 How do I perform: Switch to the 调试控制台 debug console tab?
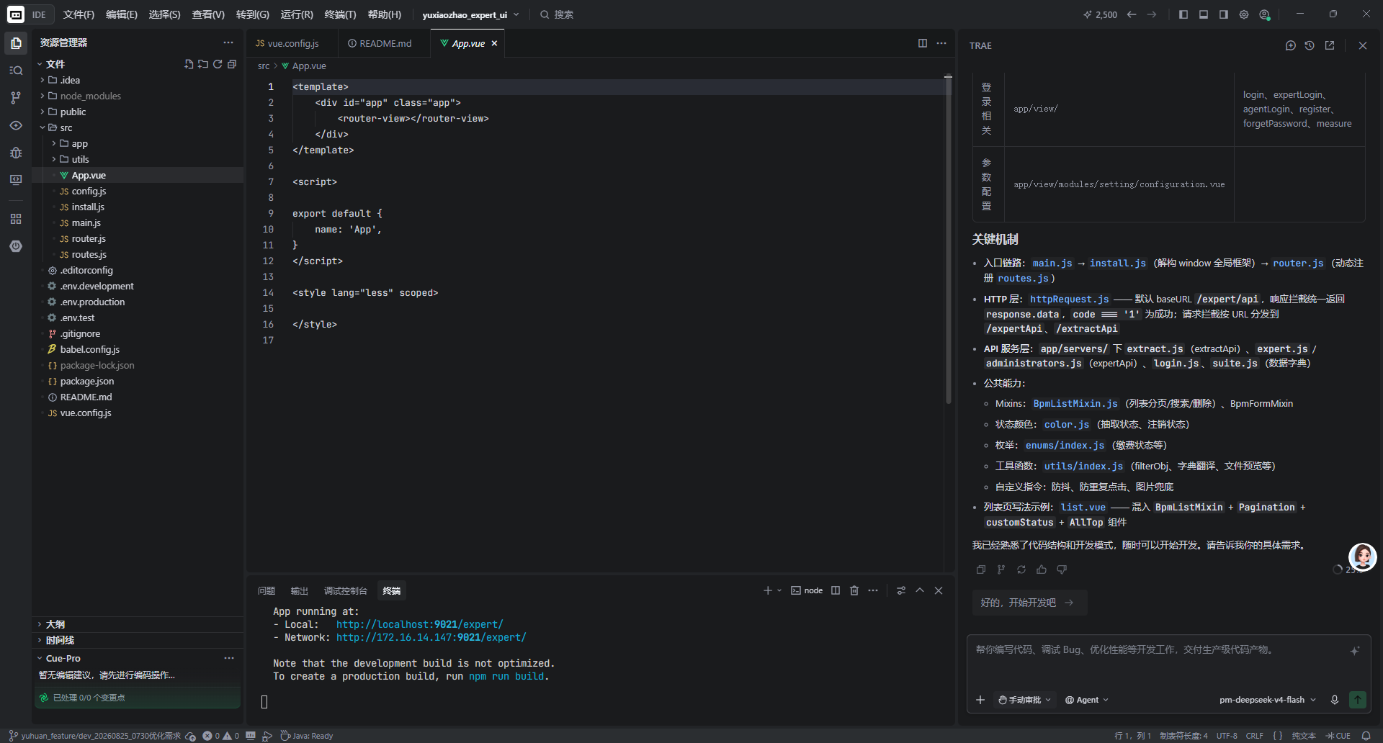[345, 591]
